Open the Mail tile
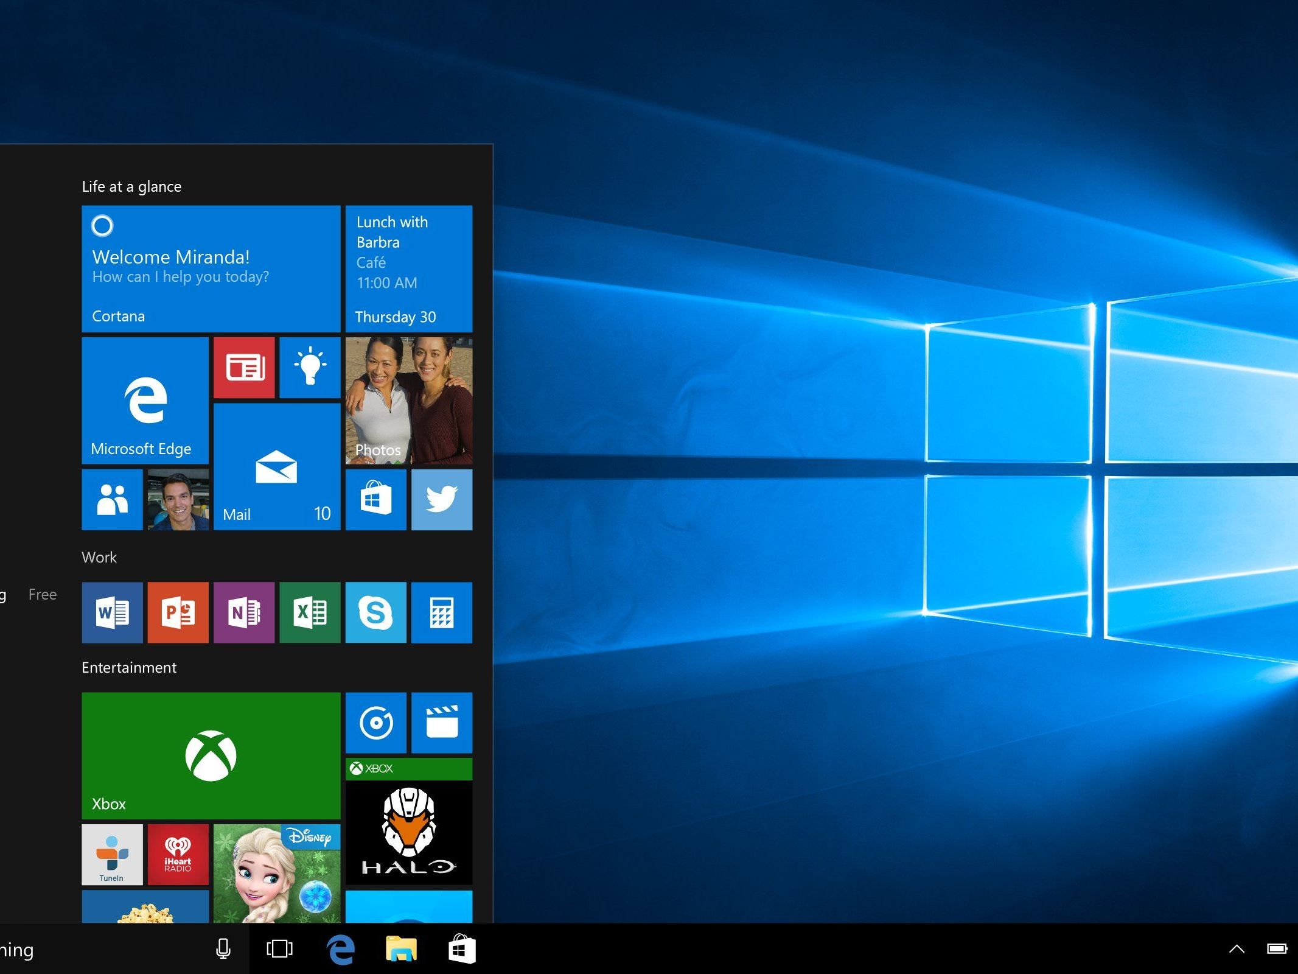 coord(276,466)
